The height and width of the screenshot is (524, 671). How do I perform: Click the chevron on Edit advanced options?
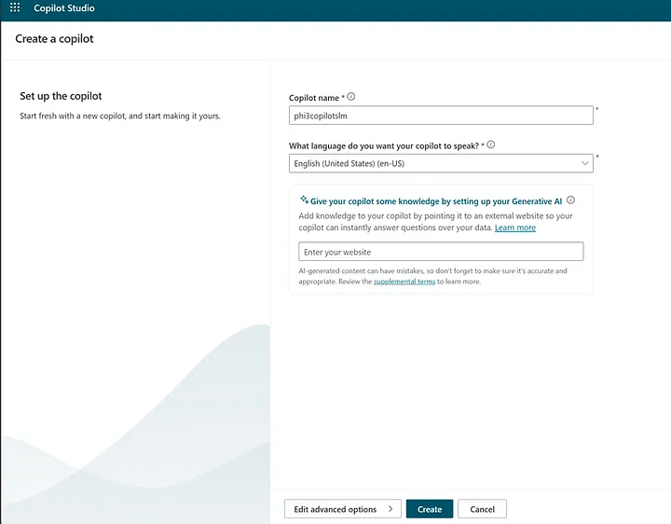tap(390, 508)
